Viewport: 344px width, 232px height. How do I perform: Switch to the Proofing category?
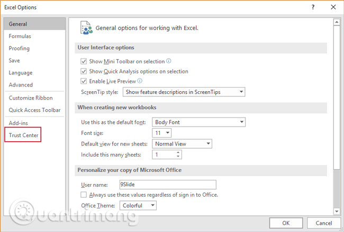(x=34, y=48)
